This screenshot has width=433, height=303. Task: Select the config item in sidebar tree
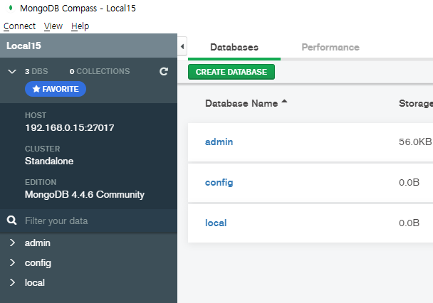pyautogui.click(x=38, y=263)
